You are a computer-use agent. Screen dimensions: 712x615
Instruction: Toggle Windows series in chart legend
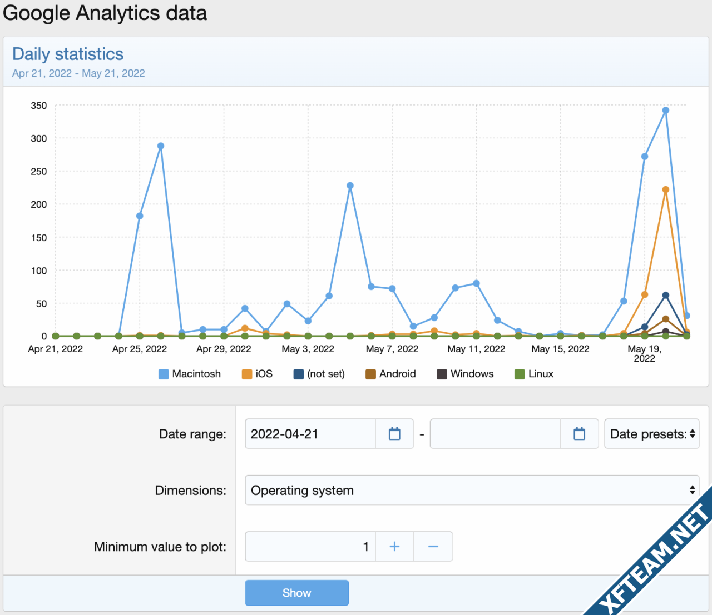465,374
